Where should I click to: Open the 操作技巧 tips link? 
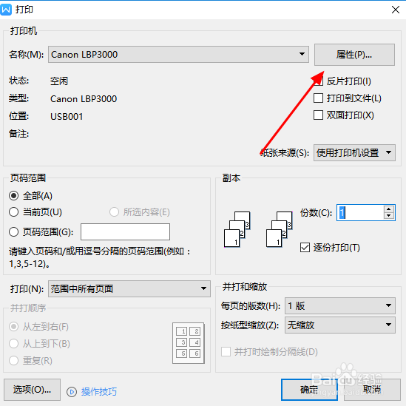pyautogui.click(x=99, y=392)
